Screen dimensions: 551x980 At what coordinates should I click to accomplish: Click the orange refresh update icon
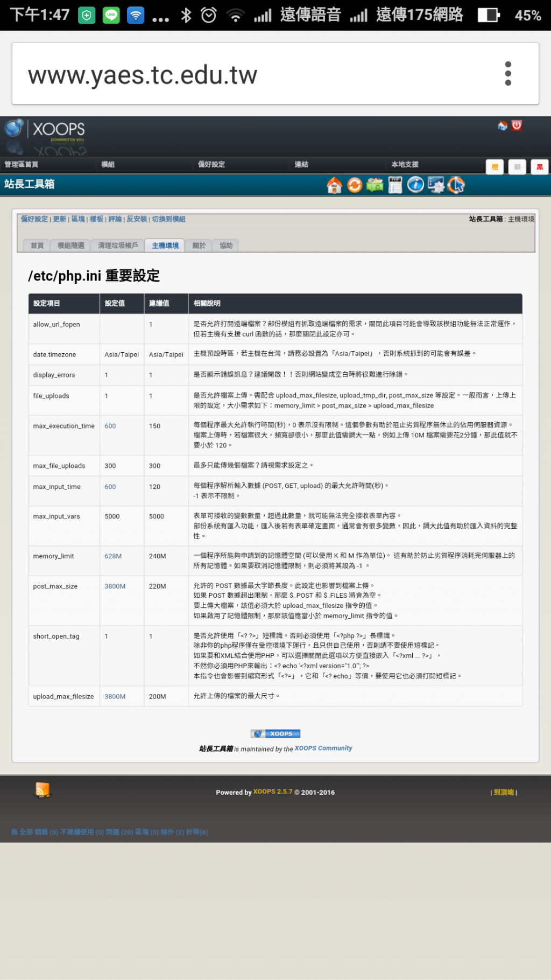coord(355,185)
